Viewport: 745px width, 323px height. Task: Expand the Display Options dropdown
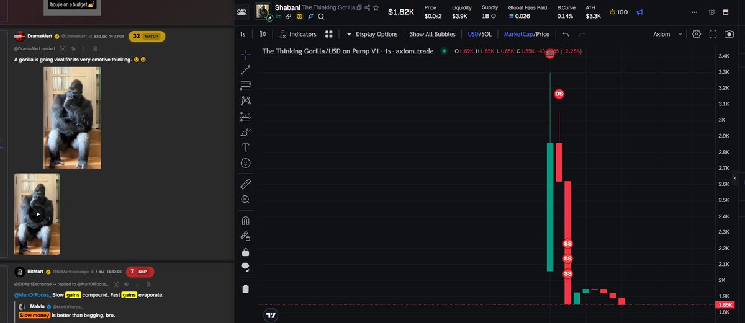coord(371,34)
